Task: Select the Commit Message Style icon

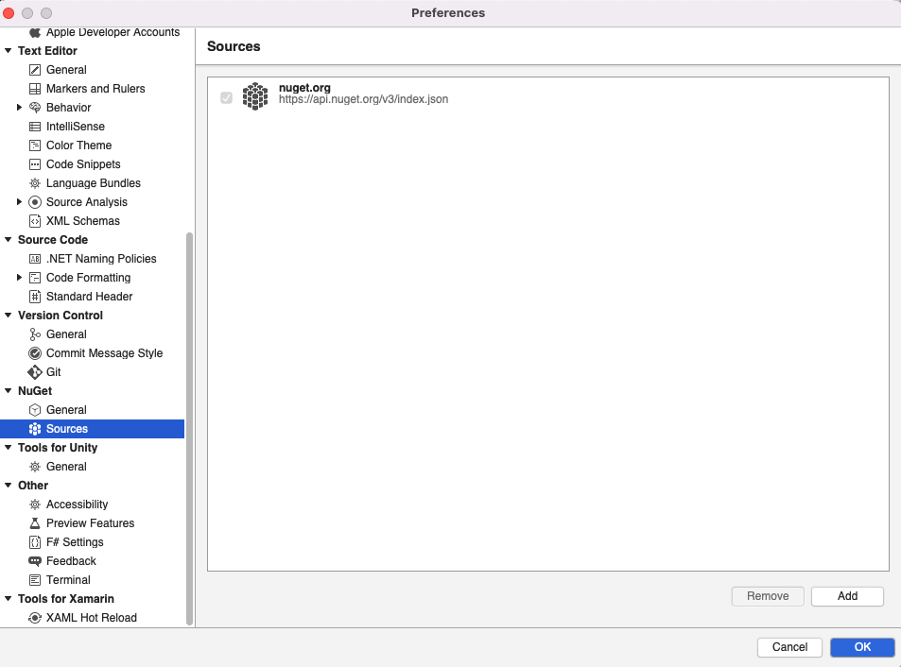Action: (x=32, y=352)
